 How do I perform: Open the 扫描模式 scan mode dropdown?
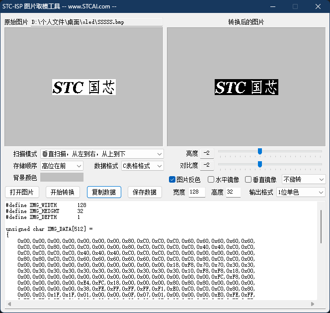102,154
